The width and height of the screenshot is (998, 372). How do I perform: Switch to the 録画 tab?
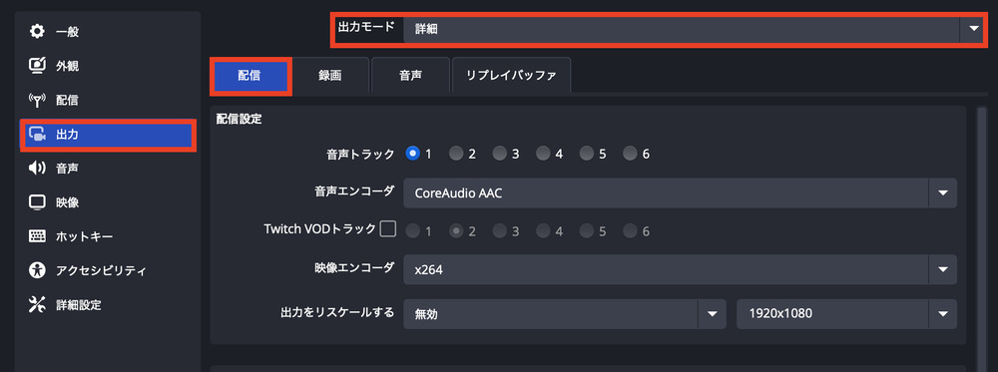[x=330, y=76]
